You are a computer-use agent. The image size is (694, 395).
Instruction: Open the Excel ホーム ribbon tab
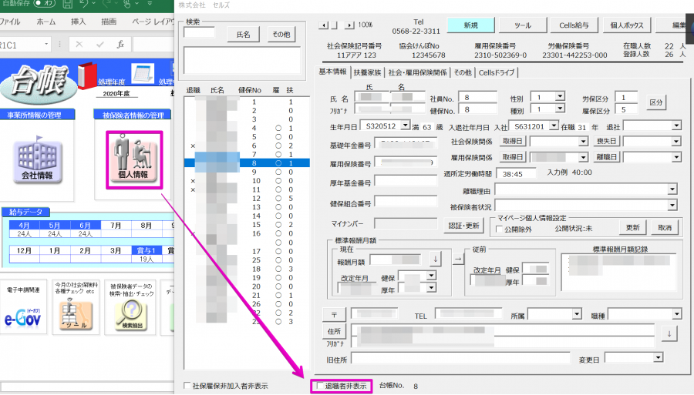pyautogui.click(x=46, y=22)
